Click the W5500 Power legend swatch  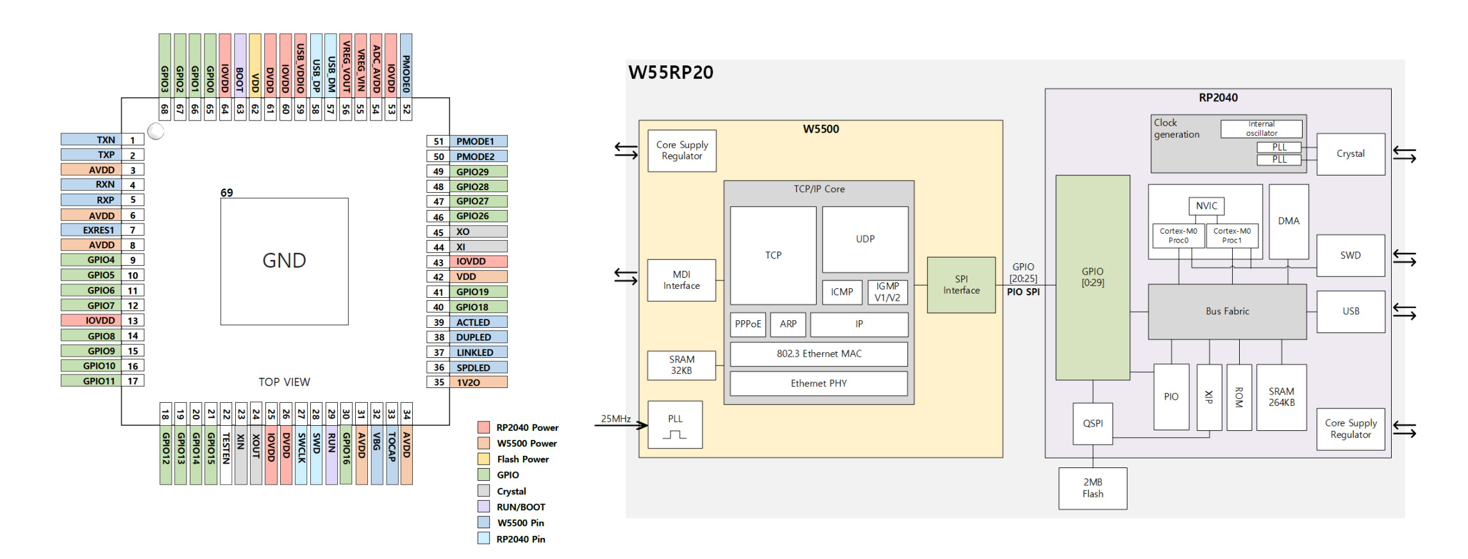coord(483,443)
